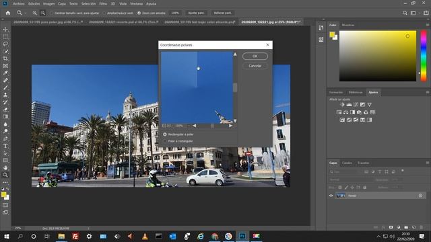This screenshot has width=431, height=242.
Task: Choose the zoom in magnifier option
Action: click(x=34, y=13)
